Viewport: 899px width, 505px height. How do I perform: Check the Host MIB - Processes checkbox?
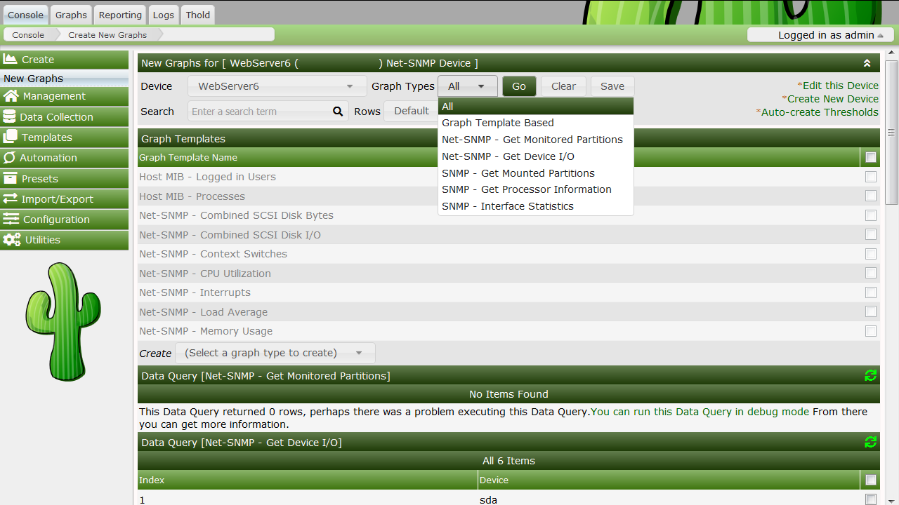pos(871,196)
